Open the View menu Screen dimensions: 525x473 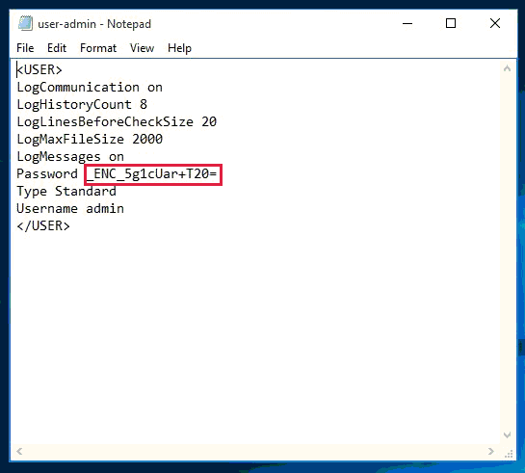[142, 48]
